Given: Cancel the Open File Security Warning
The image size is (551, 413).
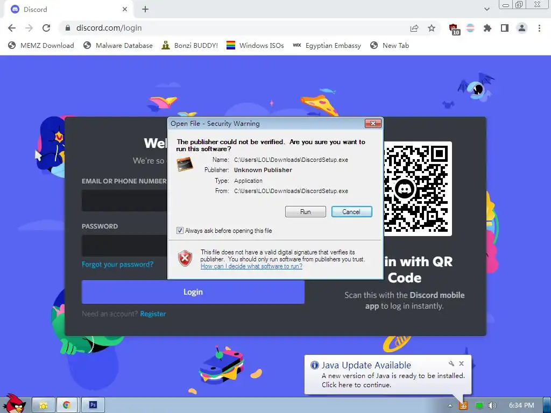Looking at the screenshot, I should (x=351, y=212).
